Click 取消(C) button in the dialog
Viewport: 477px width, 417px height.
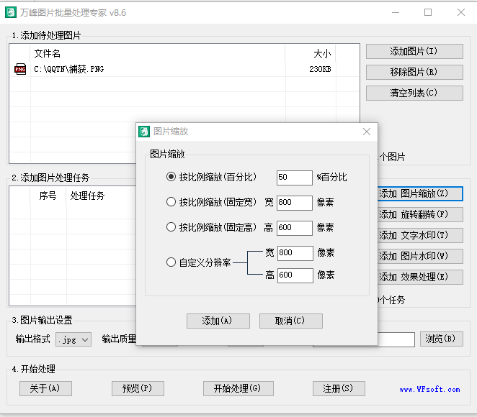coord(291,321)
